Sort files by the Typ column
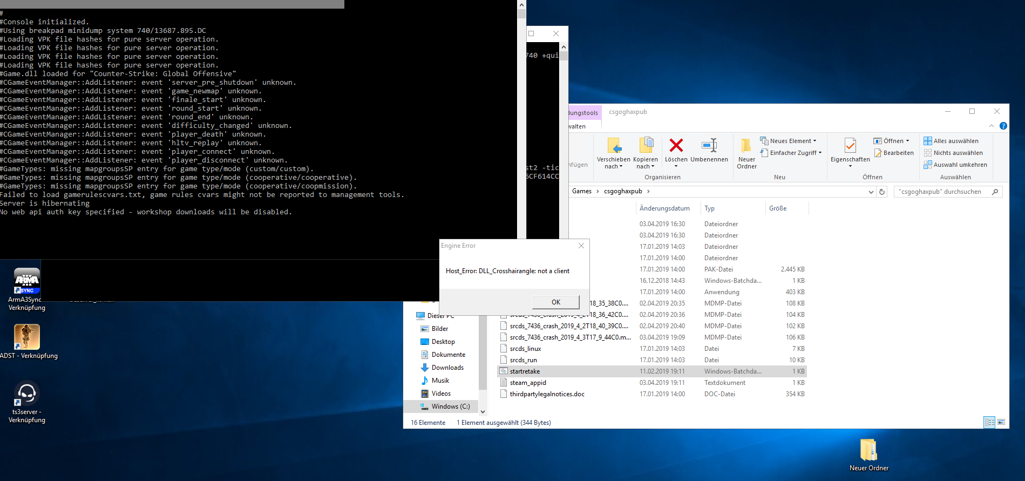Viewport: 1025px width, 481px height. point(732,208)
